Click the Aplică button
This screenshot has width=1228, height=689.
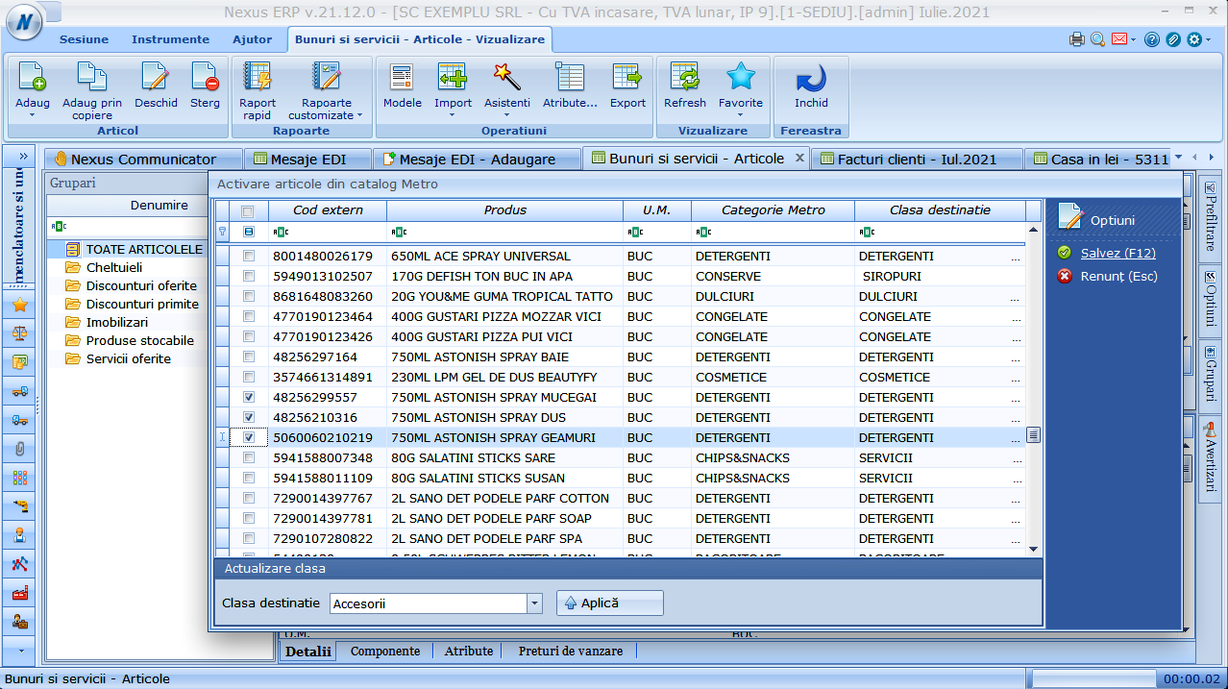609,603
